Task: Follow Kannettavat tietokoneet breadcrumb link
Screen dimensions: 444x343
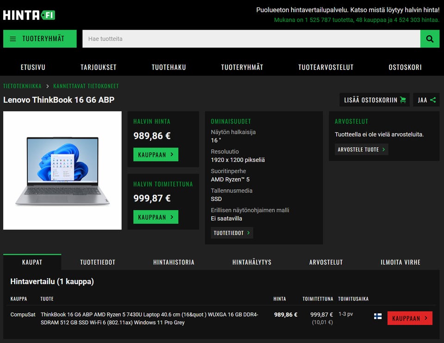Action: (86, 86)
